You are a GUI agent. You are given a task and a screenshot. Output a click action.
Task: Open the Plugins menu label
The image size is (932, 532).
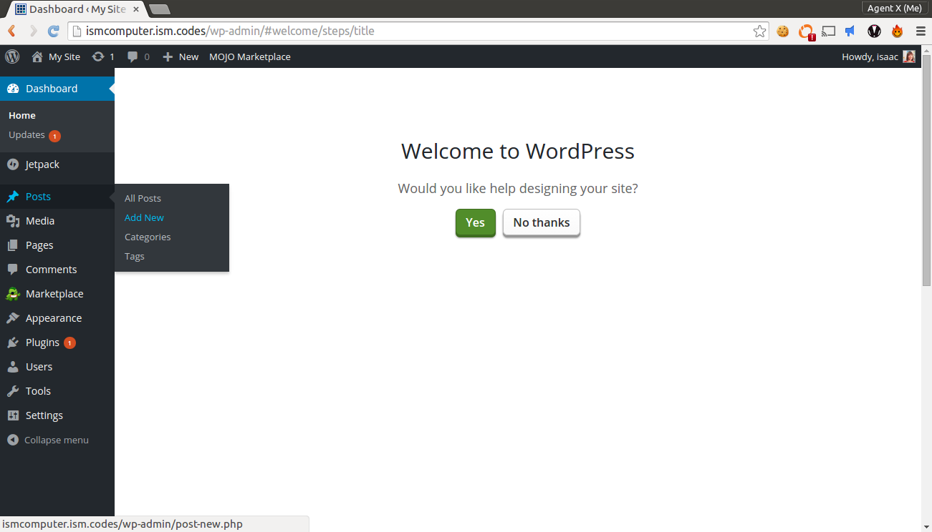[42, 343]
